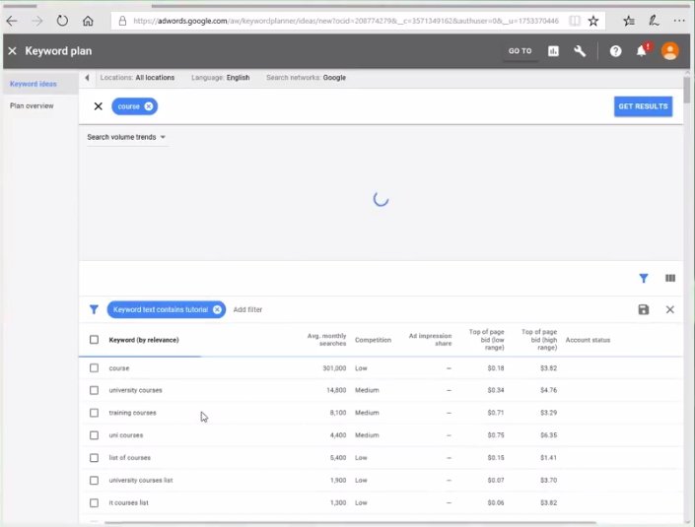The image size is (695, 527).
Task: Go back with the browser back arrow
Action: (x=12, y=21)
